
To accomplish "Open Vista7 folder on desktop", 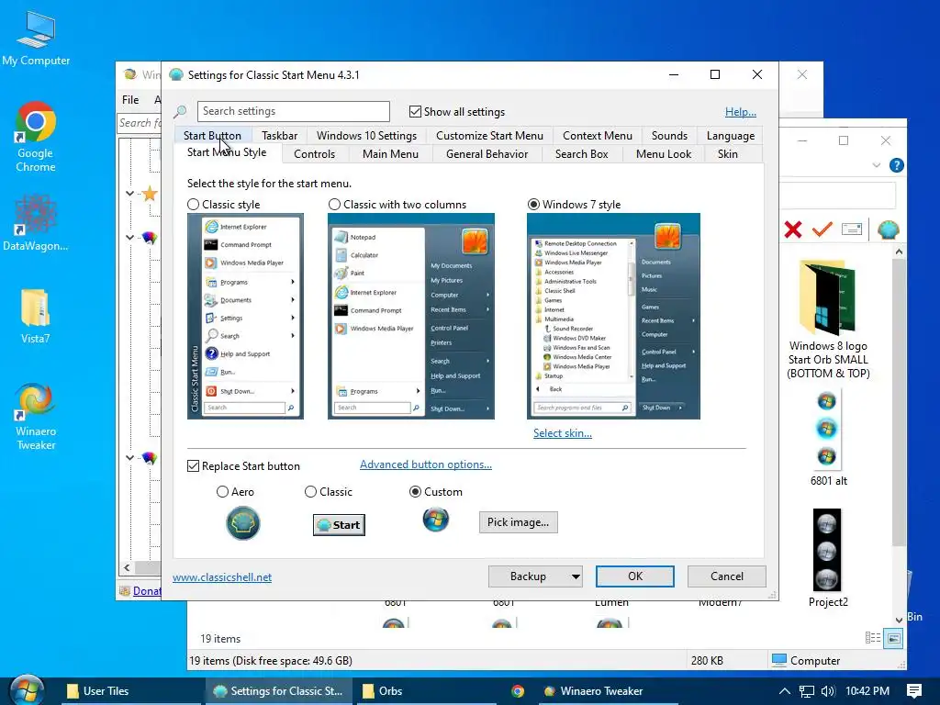I will (36, 316).
